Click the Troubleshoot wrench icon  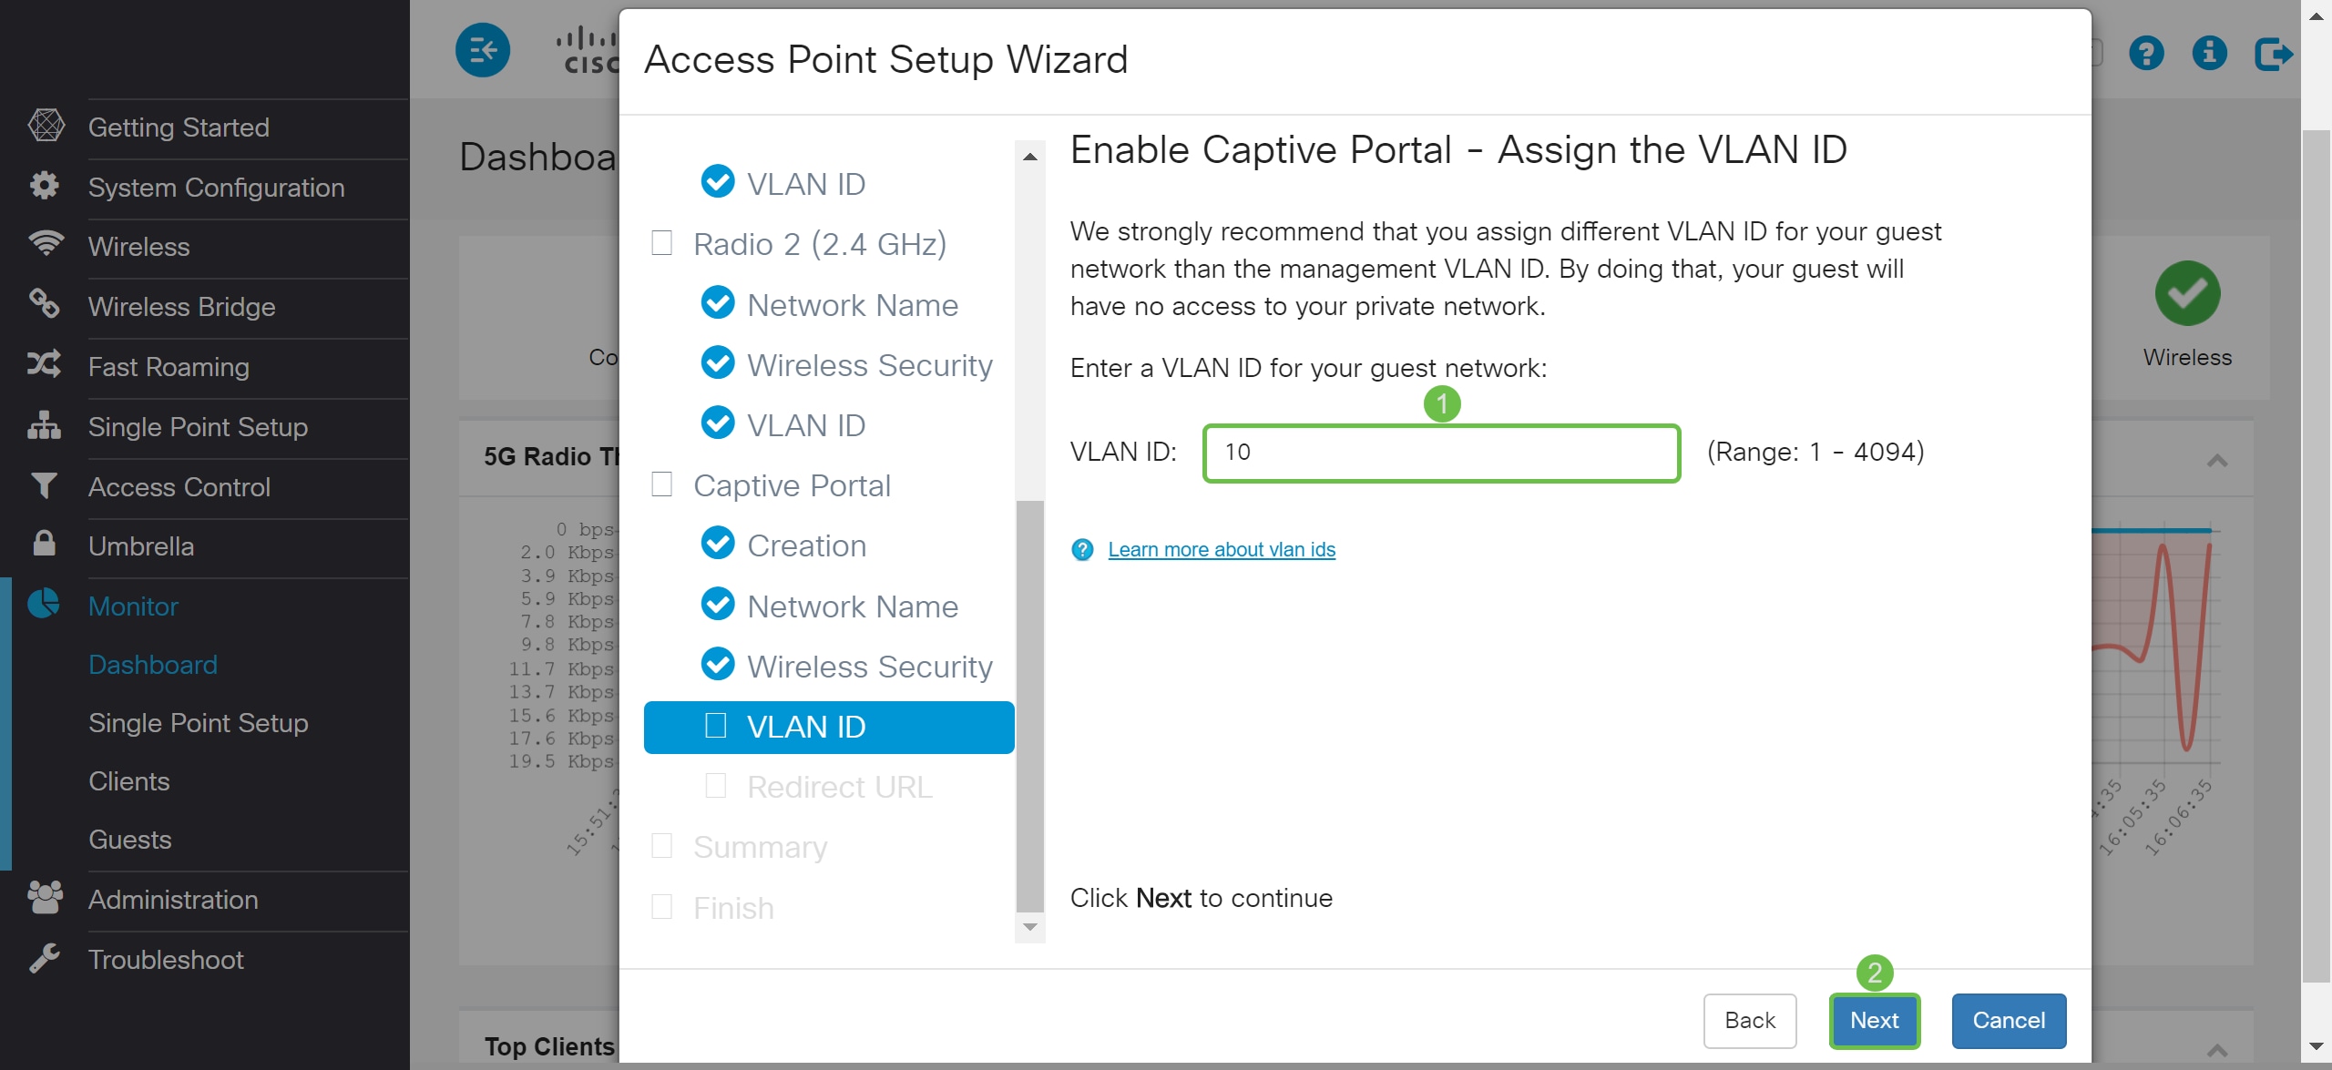[x=44, y=958]
